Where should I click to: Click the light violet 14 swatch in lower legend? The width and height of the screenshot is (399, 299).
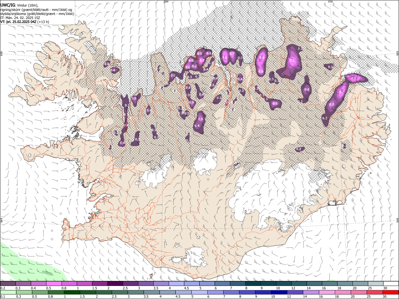[x=311, y=292]
